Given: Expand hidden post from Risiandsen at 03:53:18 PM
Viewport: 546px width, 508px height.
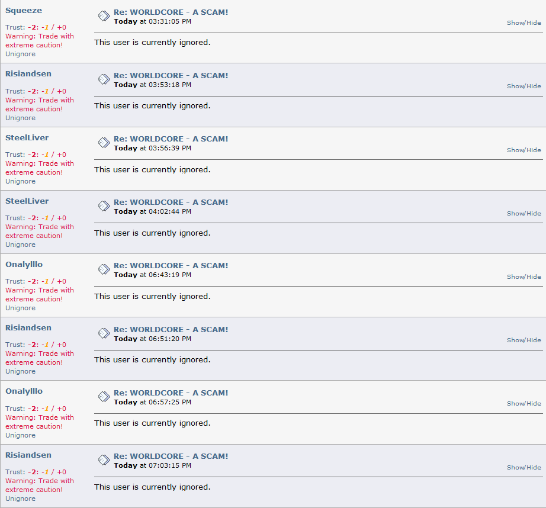Looking at the screenshot, I should point(523,86).
